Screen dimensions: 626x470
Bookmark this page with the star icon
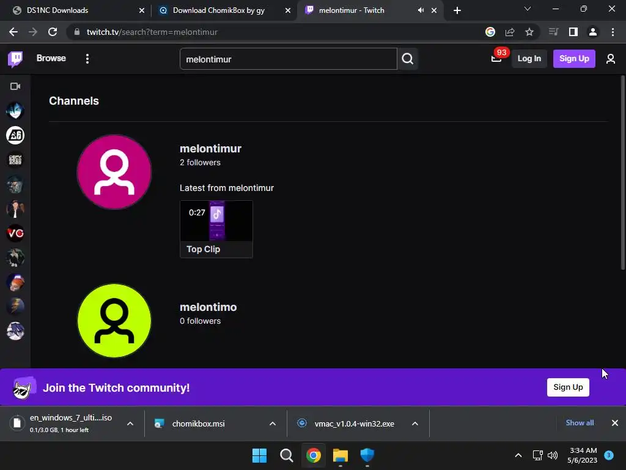(529, 32)
